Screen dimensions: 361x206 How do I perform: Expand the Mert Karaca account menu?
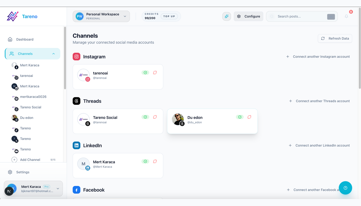point(58,188)
